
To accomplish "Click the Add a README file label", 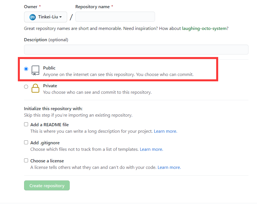I will pos(50,125).
